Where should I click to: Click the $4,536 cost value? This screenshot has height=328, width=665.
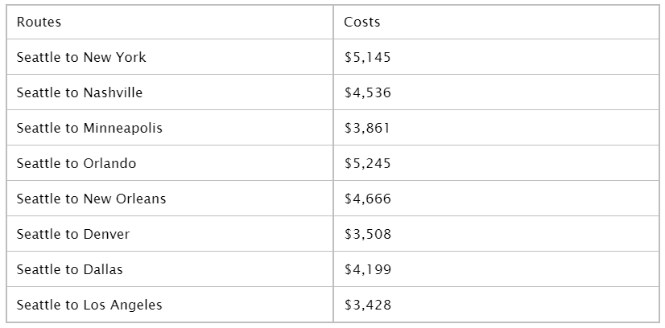(367, 92)
